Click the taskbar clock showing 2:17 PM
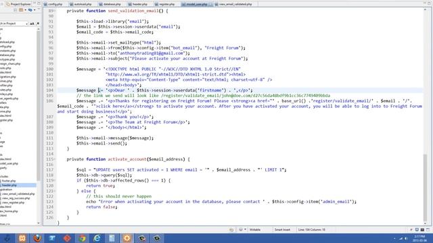Image resolution: width=433 pixels, height=243 pixels. point(419,238)
